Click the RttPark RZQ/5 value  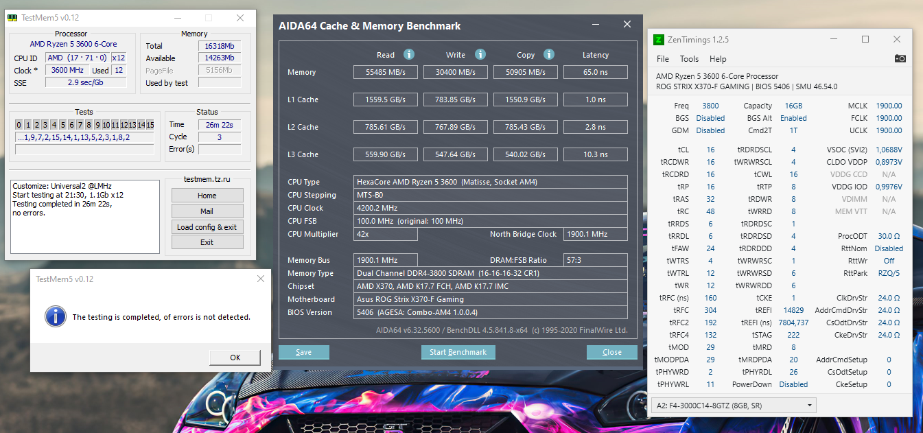[889, 273]
